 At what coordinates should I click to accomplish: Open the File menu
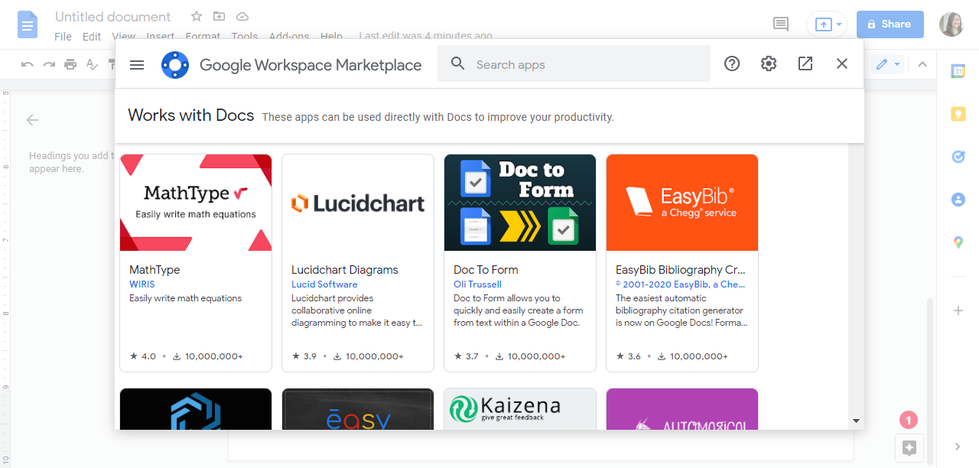point(63,36)
